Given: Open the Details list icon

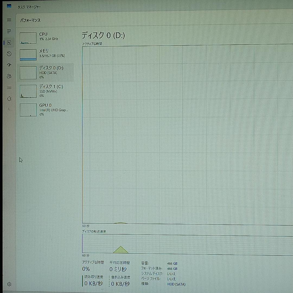Looking at the screenshot, I should click(x=9, y=87).
